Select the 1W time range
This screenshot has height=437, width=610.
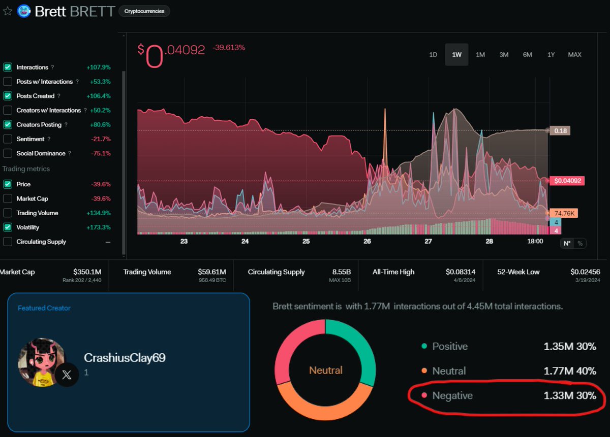[x=456, y=54]
